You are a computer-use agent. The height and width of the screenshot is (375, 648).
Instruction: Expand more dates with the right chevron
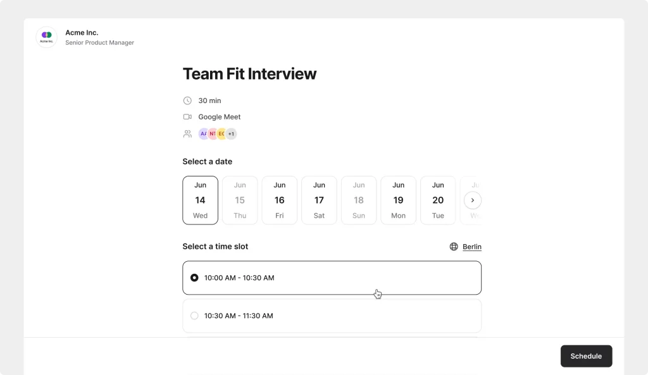[472, 200]
